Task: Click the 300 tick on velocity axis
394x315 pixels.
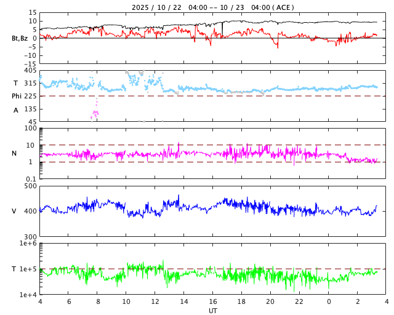Action: click(x=30, y=236)
